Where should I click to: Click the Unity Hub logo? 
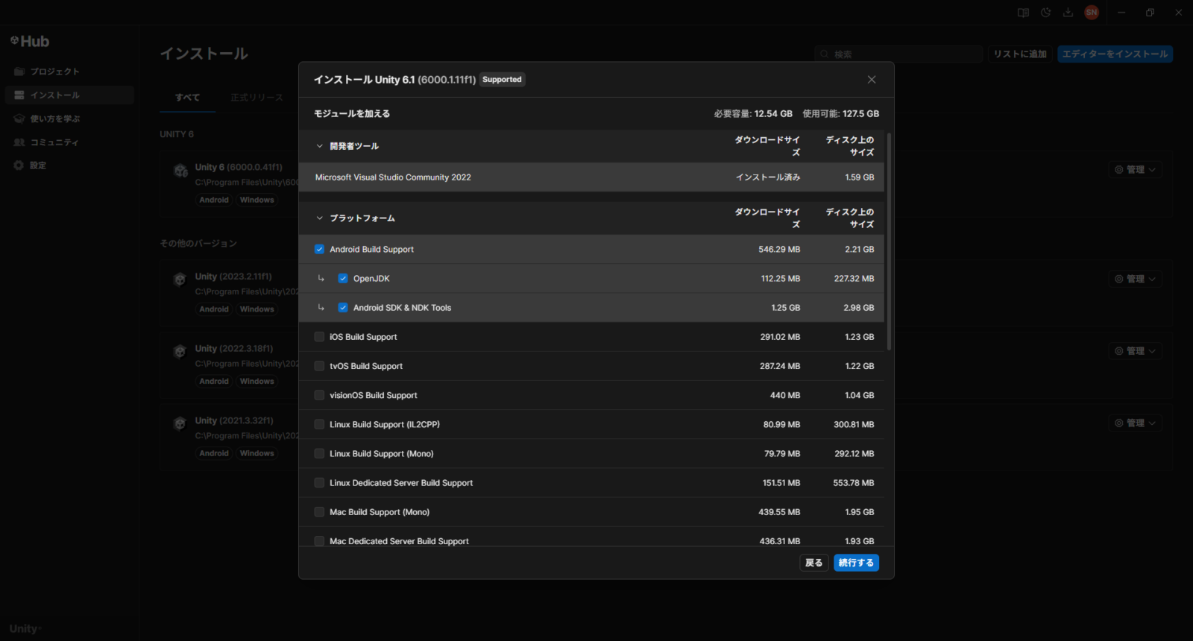30,41
